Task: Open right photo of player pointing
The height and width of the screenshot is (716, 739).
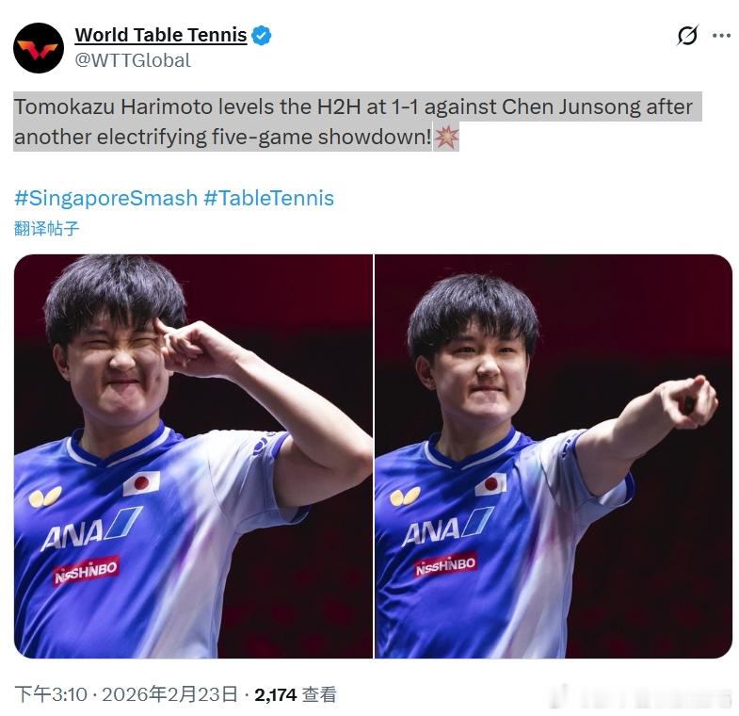Action: (554, 456)
